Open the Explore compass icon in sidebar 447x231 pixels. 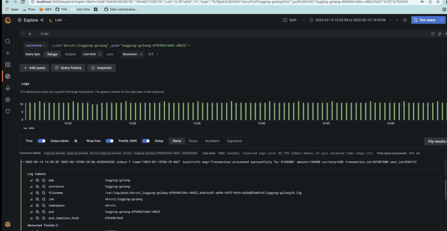(x=8, y=76)
